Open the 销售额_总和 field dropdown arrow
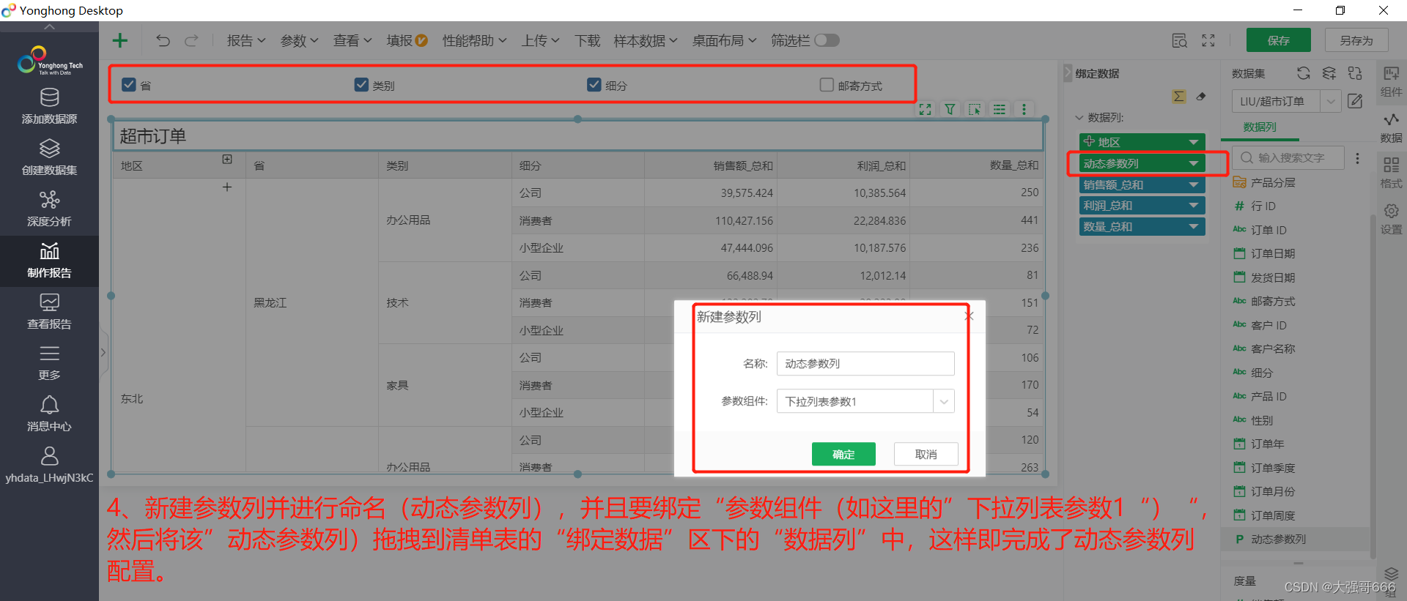This screenshot has height=601, width=1407. [x=1193, y=184]
